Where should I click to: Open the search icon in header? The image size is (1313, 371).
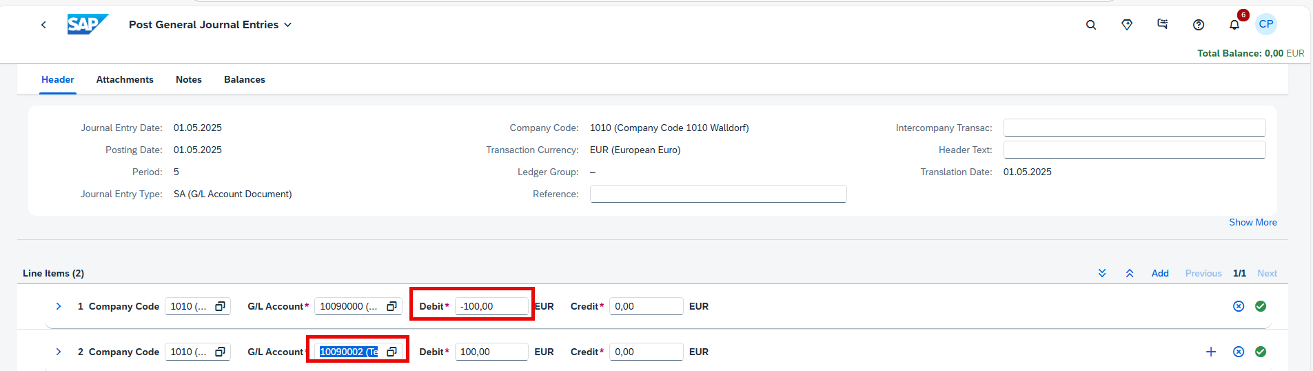(x=1091, y=25)
